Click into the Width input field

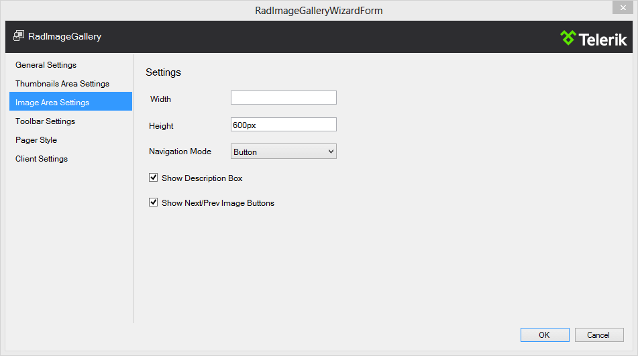click(283, 98)
